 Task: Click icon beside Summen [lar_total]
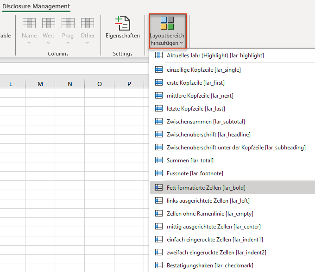[159, 160]
